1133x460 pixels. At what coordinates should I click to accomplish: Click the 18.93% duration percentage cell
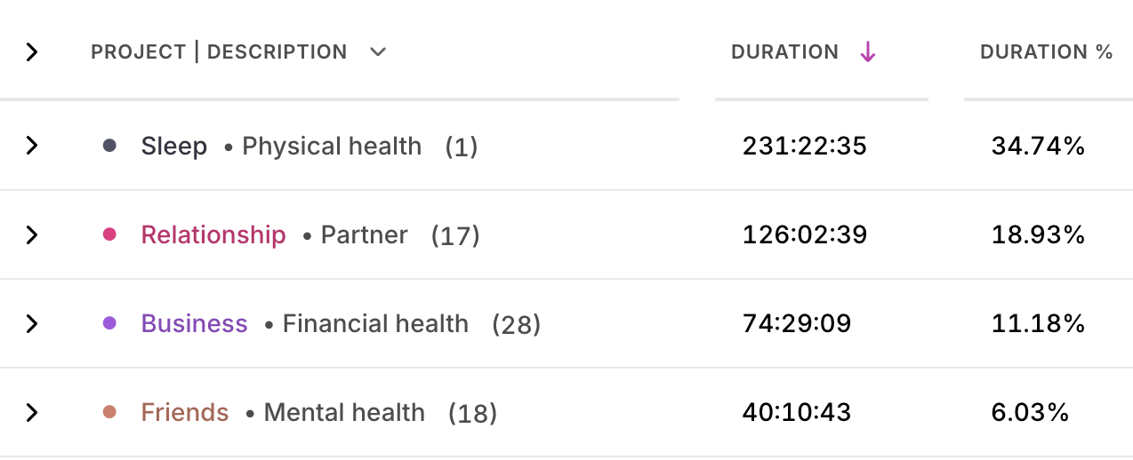point(1038,234)
